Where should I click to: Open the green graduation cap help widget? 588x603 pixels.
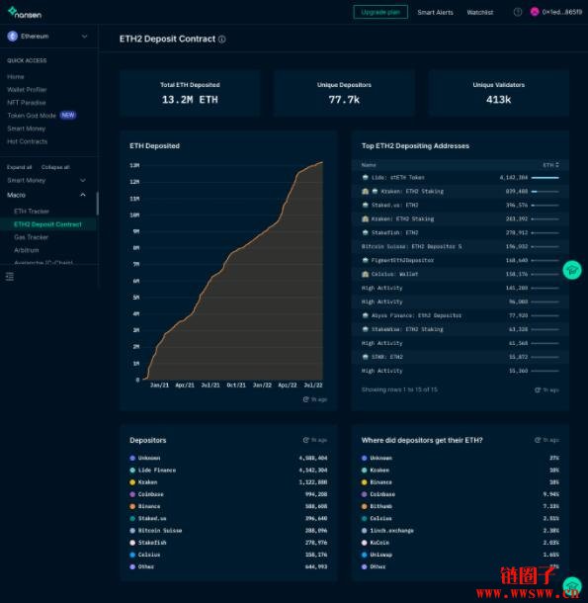pos(572,270)
